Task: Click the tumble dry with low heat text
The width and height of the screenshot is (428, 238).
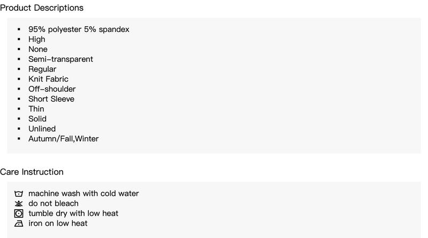Action: point(73,213)
